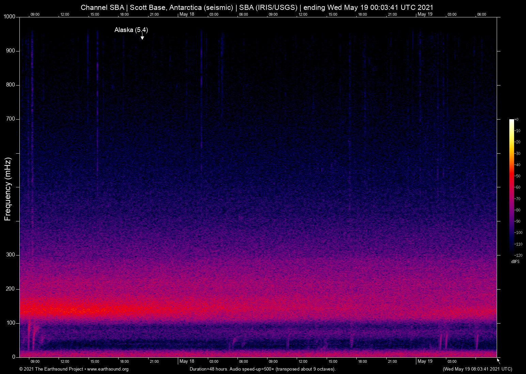Click the 1000 frequency tick label
The width and height of the screenshot is (526, 374).
pyautogui.click(x=10, y=16)
